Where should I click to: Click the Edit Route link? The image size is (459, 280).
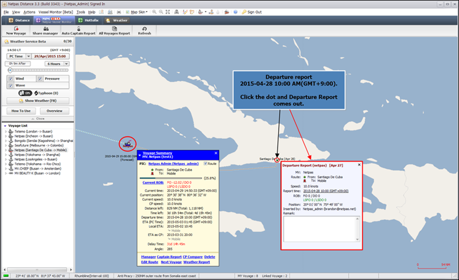click(150, 262)
